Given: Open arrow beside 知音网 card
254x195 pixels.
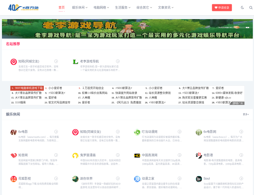Looking at the screenshot, I should pyautogui.click(x=56, y=155).
